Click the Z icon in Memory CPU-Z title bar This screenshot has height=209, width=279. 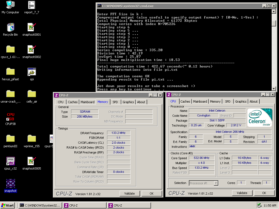(x=56, y=95)
